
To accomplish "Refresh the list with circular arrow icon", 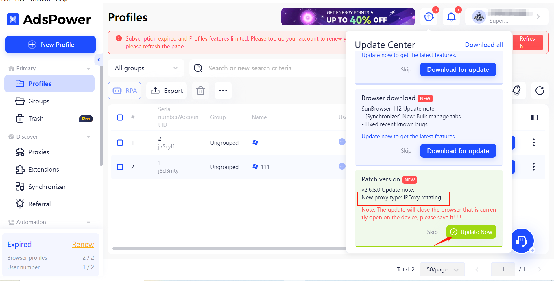I will tap(540, 91).
